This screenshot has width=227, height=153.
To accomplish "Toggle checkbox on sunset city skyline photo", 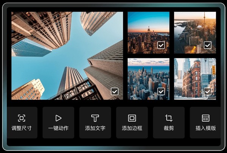I will 161,45.
